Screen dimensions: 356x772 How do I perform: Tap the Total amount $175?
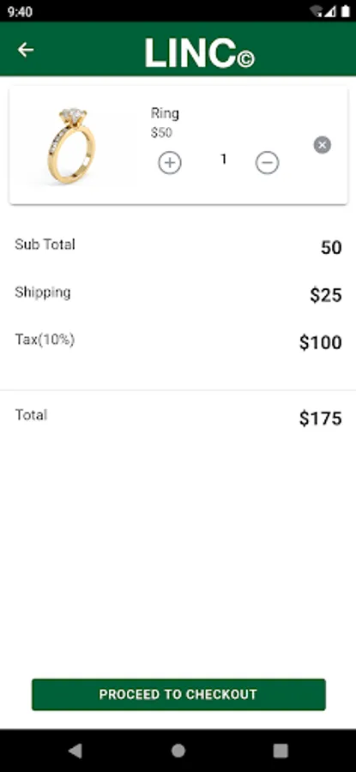coord(321,419)
